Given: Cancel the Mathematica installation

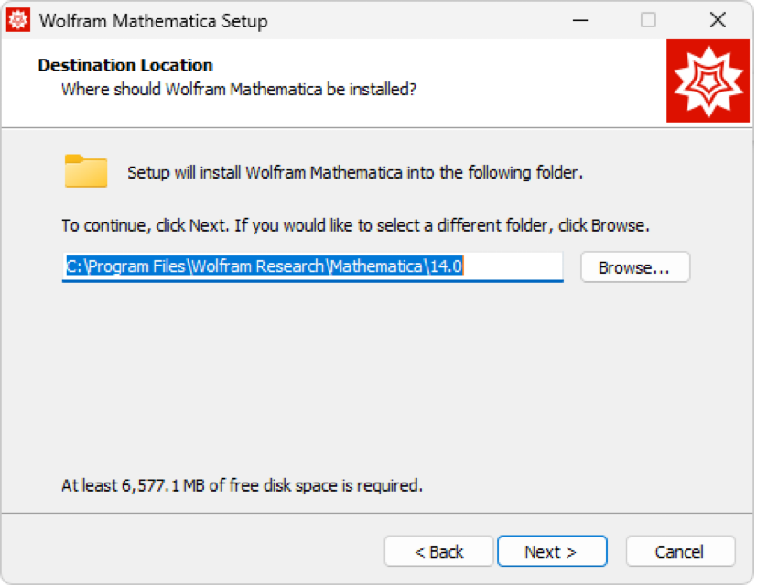Looking at the screenshot, I should pos(679,551).
